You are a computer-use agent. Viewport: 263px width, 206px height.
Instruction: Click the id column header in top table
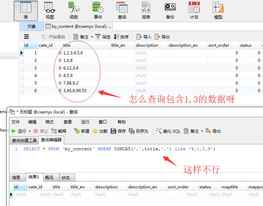click(x=31, y=45)
